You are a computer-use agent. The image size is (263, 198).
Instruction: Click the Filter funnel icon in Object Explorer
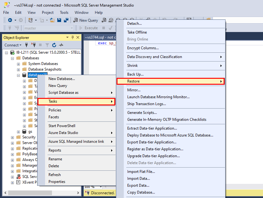tap(47, 45)
